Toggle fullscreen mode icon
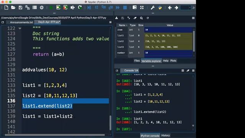The width and height of the screenshot is (245, 138). tap(142, 8)
